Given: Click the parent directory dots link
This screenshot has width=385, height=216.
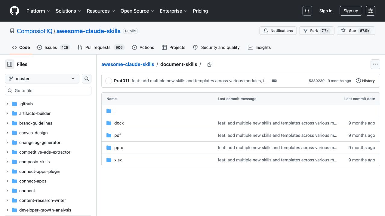Looking at the screenshot, I should [116, 111].
